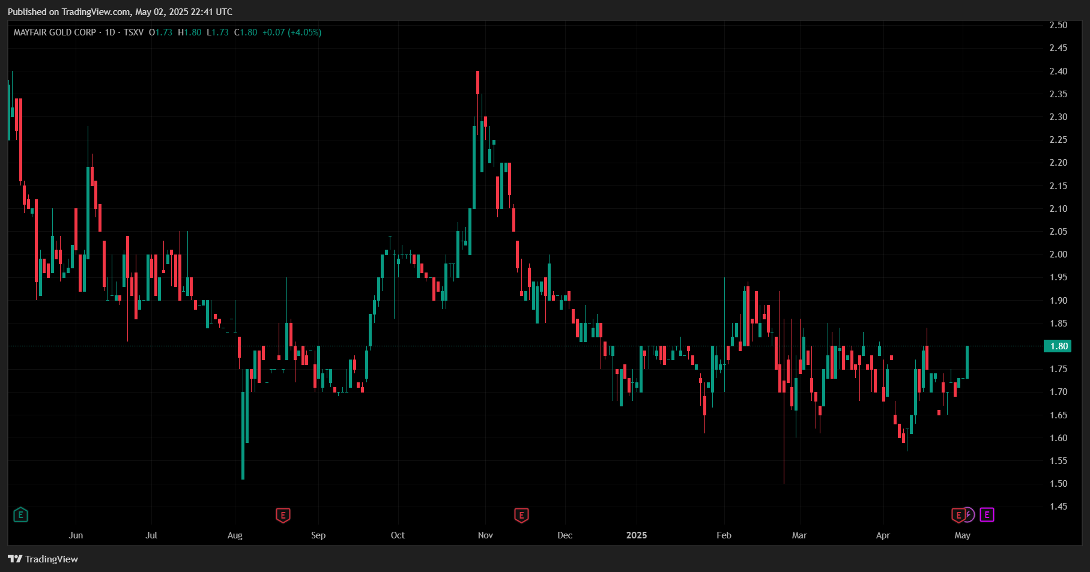Select the Mar label on the time axis
This screenshot has width=1090, height=572.
[799, 535]
